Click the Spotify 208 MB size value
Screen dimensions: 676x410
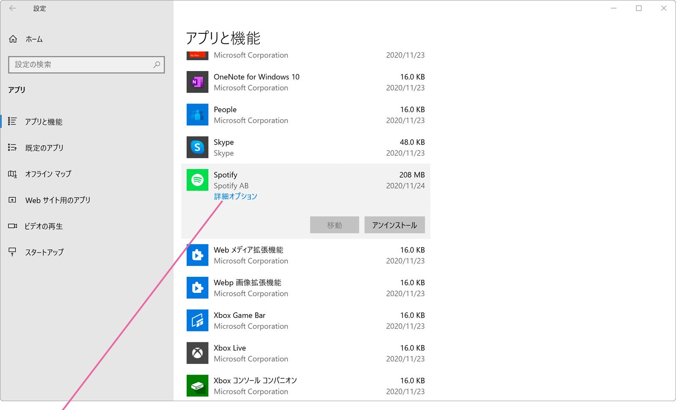(412, 175)
